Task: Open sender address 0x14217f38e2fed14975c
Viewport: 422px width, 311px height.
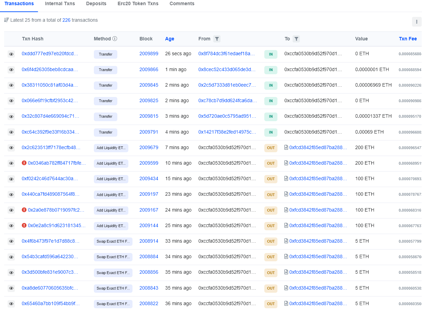Action: pyautogui.click(x=227, y=132)
